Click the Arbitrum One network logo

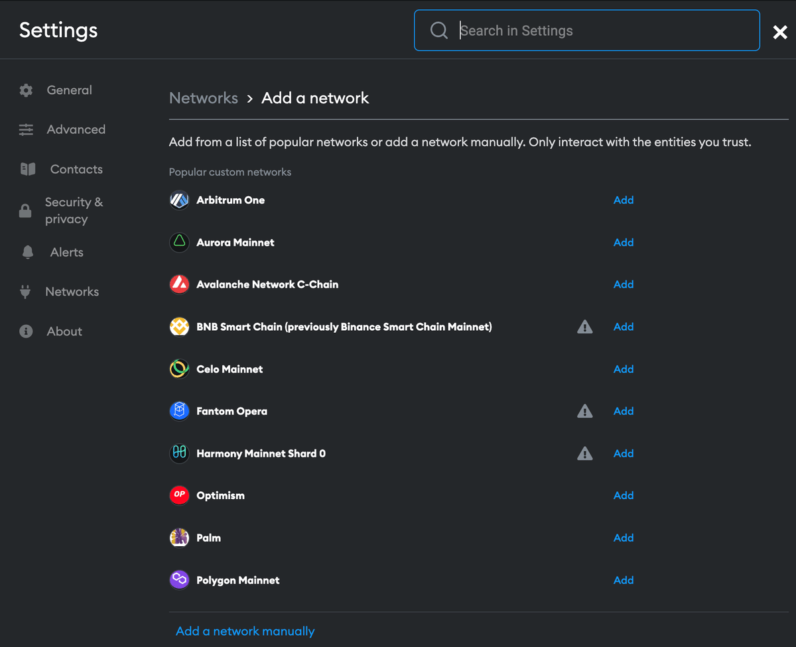coord(179,200)
